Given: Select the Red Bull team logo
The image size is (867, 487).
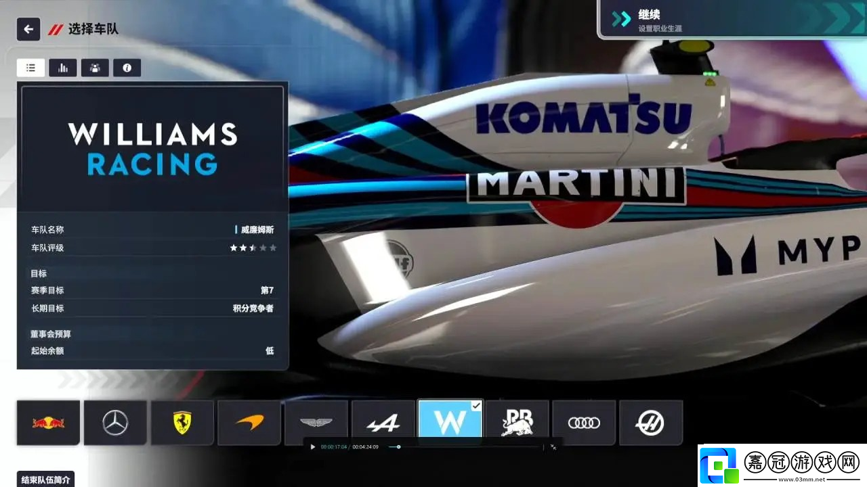Looking at the screenshot, I should point(48,423).
